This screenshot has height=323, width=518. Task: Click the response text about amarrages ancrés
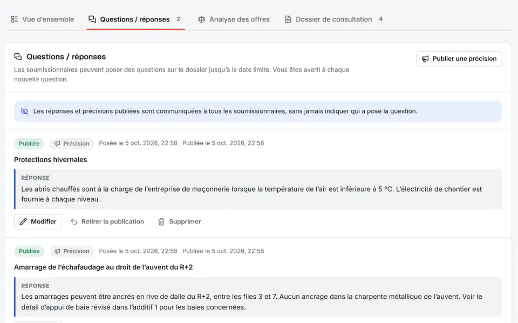point(251,302)
